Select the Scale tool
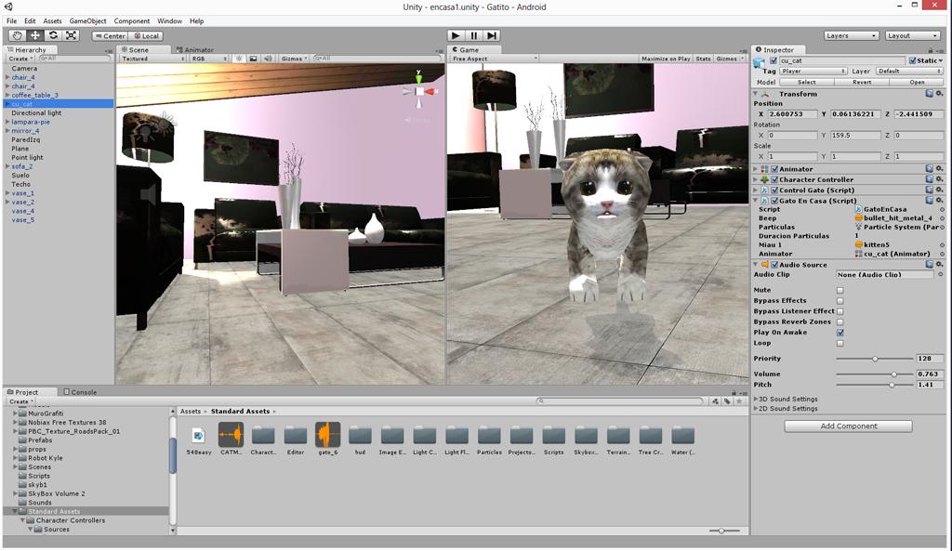This screenshot has width=952, height=551. point(71,36)
